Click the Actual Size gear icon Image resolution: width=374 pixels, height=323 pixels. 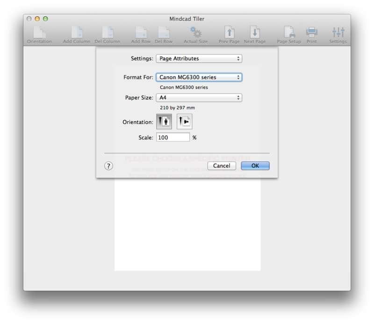tap(196, 33)
